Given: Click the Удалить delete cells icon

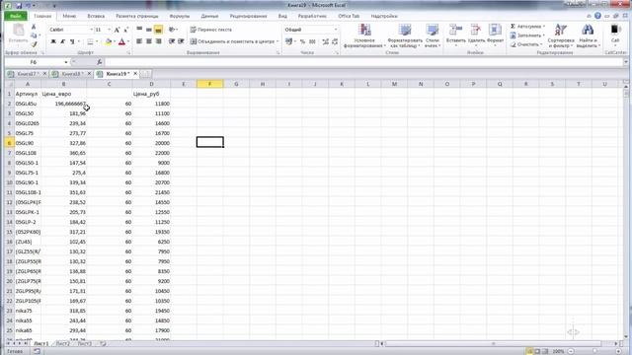Looking at the screenshot, I should 476,31.
